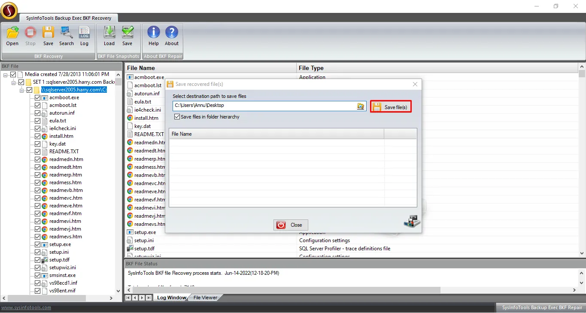The height and width of the screenshot is (313, 586).
Task: Click Chrome icon beside readmevs.htm in tree
Action: 45,237
